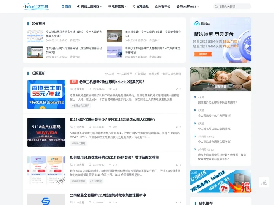The height and width of the screenshot is (205, 274).
Task: Open question 个人建站适合用什么程序做
Action: [x=215, y=142]
